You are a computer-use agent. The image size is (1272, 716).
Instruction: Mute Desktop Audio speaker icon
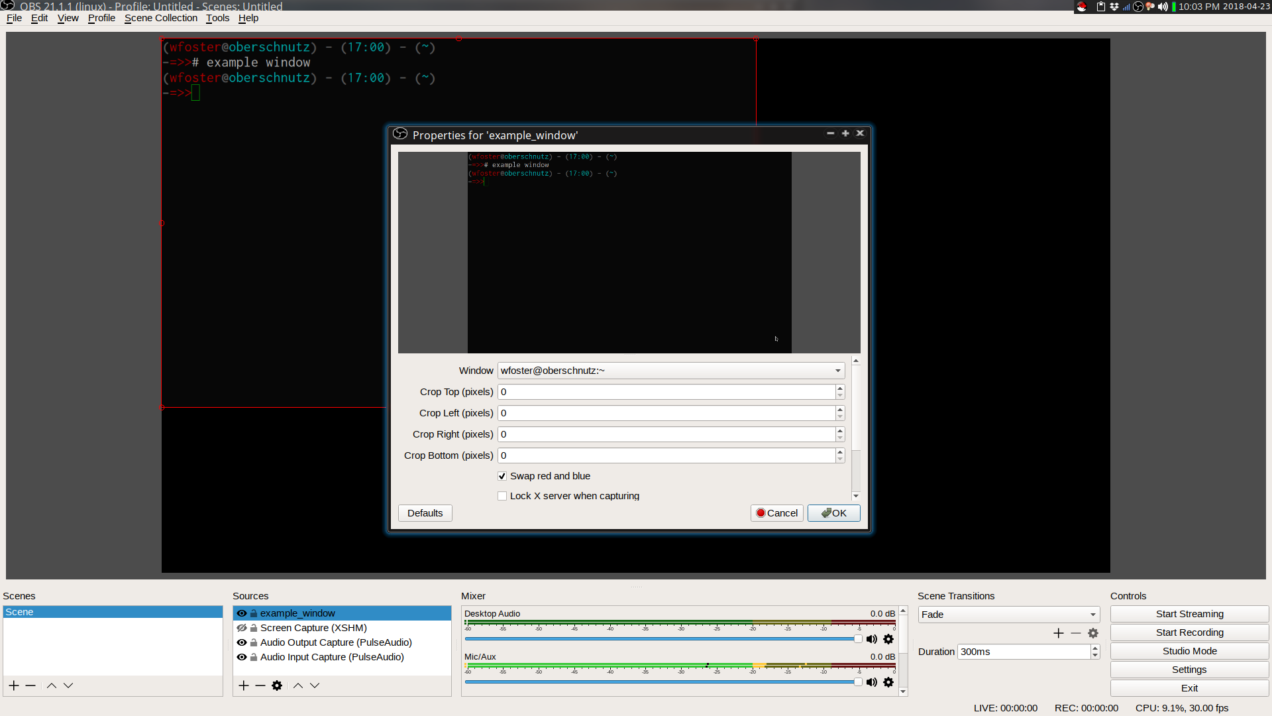point(872,639)
